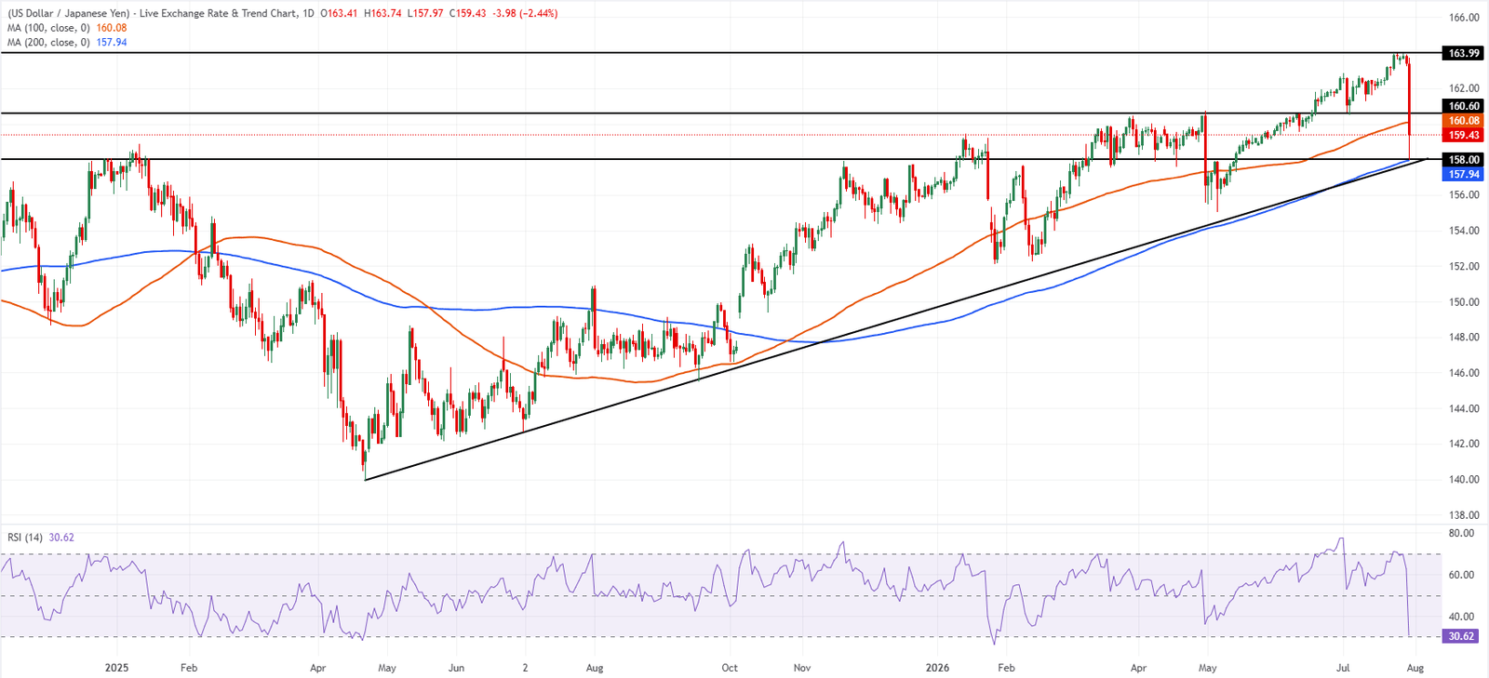Click the blue 157.94 price-axis tag
The height and width of the screenshot is (678, 1489).
(1464, 174)
